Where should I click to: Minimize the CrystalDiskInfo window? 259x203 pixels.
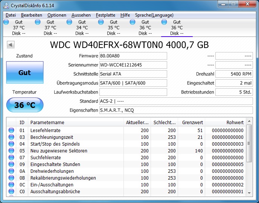pos(223,4)
